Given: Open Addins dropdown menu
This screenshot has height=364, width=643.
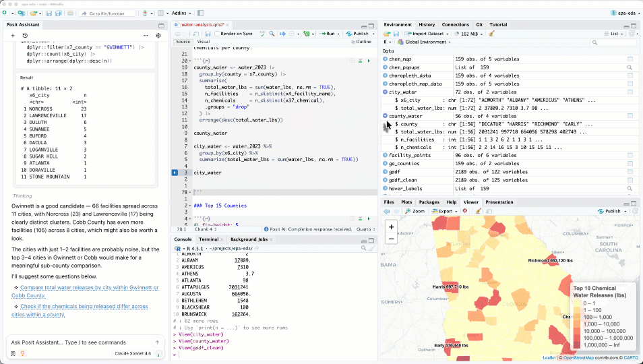Looking at the screenshot, I should [x=181, y=13].
